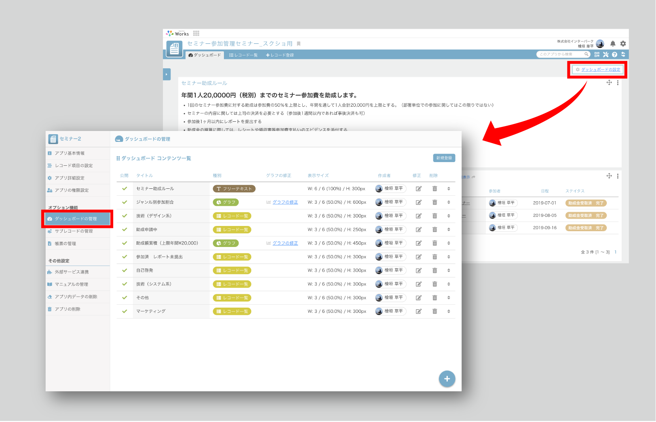The height and width of the screenshot is (422, 656).
Task: Click the 助成金受取済 完了 status for 2019-07-01
Action: tap(586, 203)
